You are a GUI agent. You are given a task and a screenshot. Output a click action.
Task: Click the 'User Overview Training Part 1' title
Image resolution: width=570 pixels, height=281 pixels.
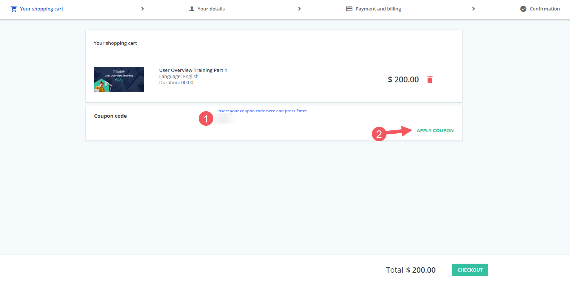point(193,70)
